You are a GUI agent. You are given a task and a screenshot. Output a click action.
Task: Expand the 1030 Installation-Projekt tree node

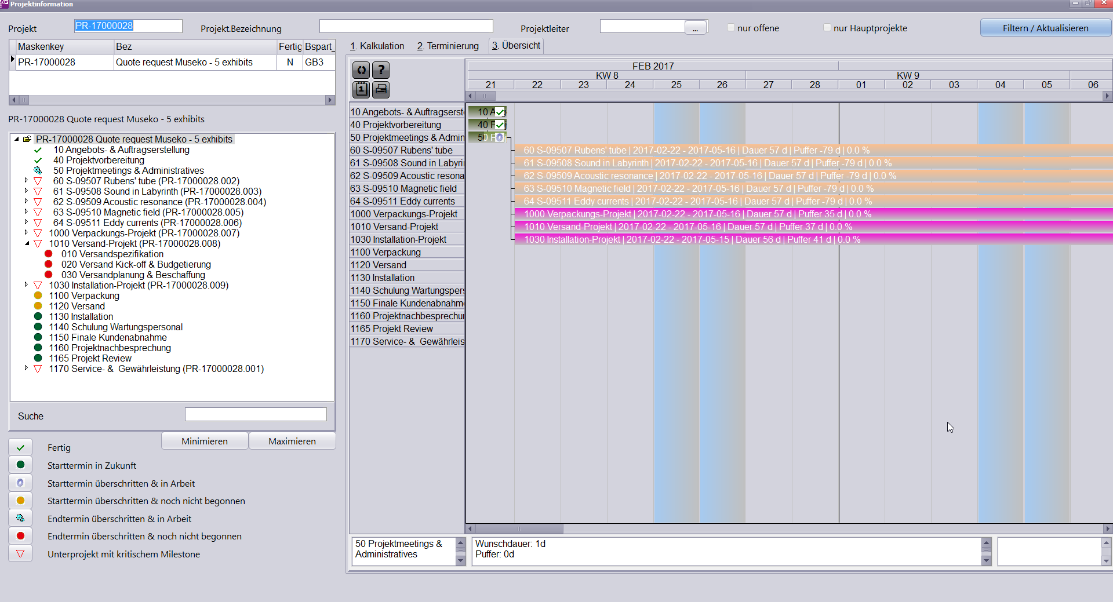tap(27, 285)
